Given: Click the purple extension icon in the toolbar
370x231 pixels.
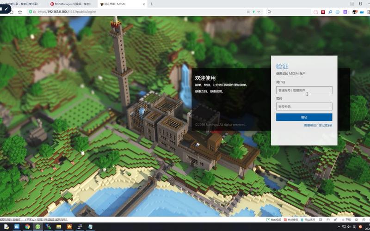Looking at the screenshot, I should (345, 12).
